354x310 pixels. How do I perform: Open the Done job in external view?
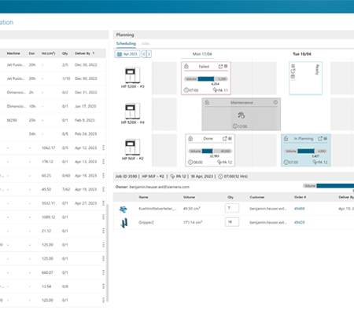(224, 139)
